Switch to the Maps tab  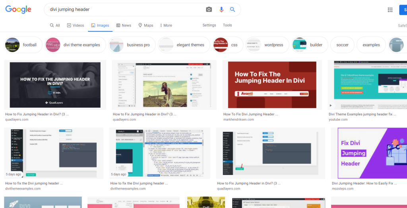coord(145,25)
